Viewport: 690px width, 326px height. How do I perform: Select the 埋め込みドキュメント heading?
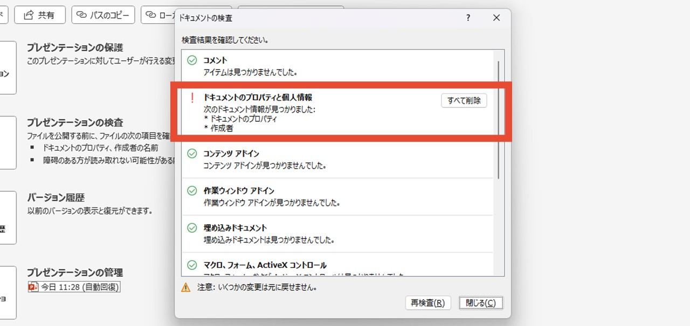[x=235, y=228]
